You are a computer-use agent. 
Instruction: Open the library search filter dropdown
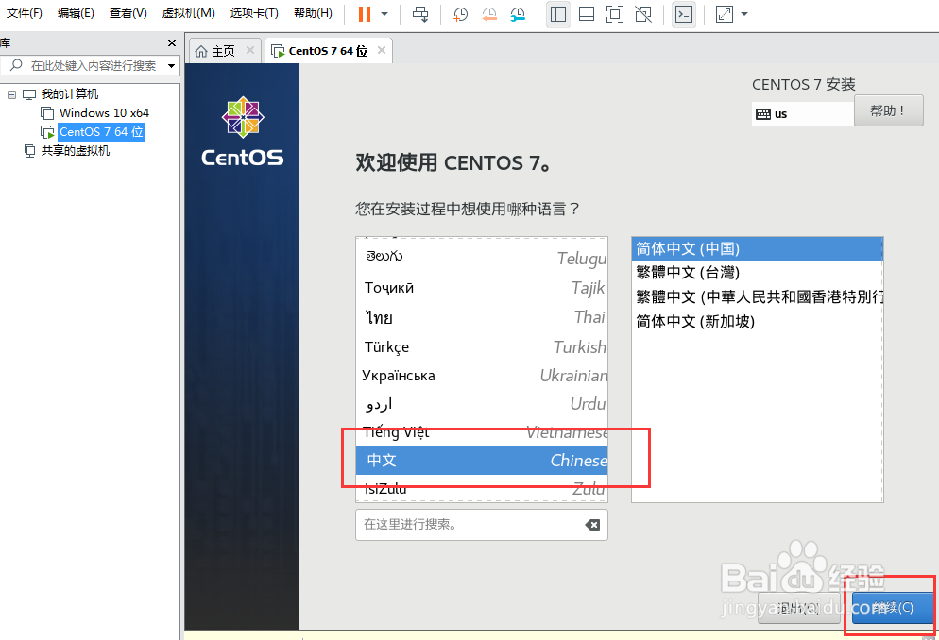pos(171,65)
